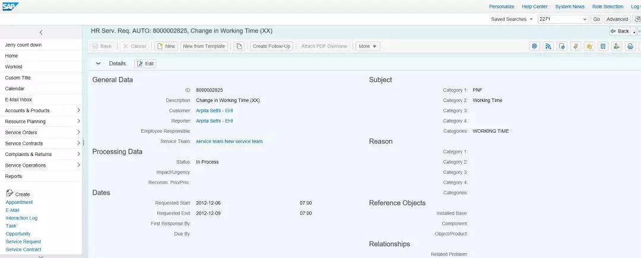Go back with the Back button
641x258 pixels.
620,31
